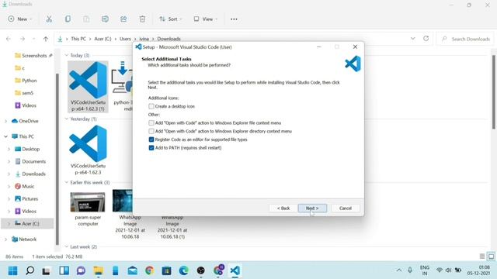Select param super computer image file
This screenshot has height=279, width=497.
[x=88, y=209]
